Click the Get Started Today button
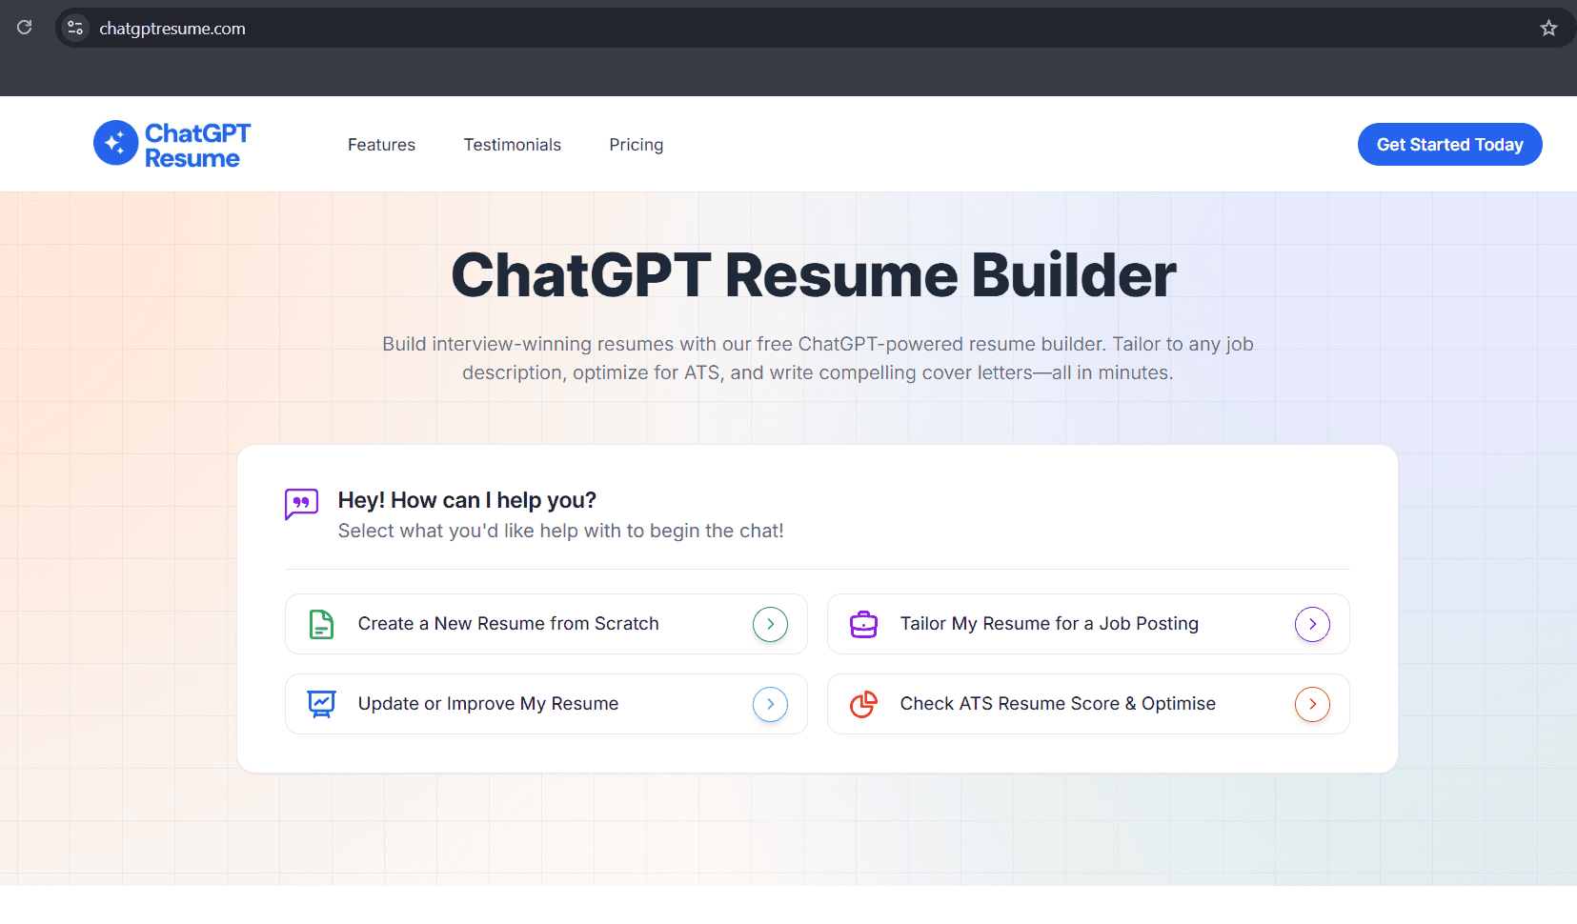 click(1449, 145)
